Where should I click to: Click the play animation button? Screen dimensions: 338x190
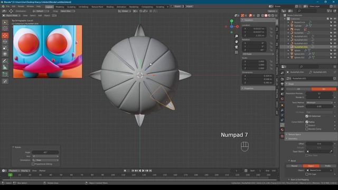(x=143, y=170)
